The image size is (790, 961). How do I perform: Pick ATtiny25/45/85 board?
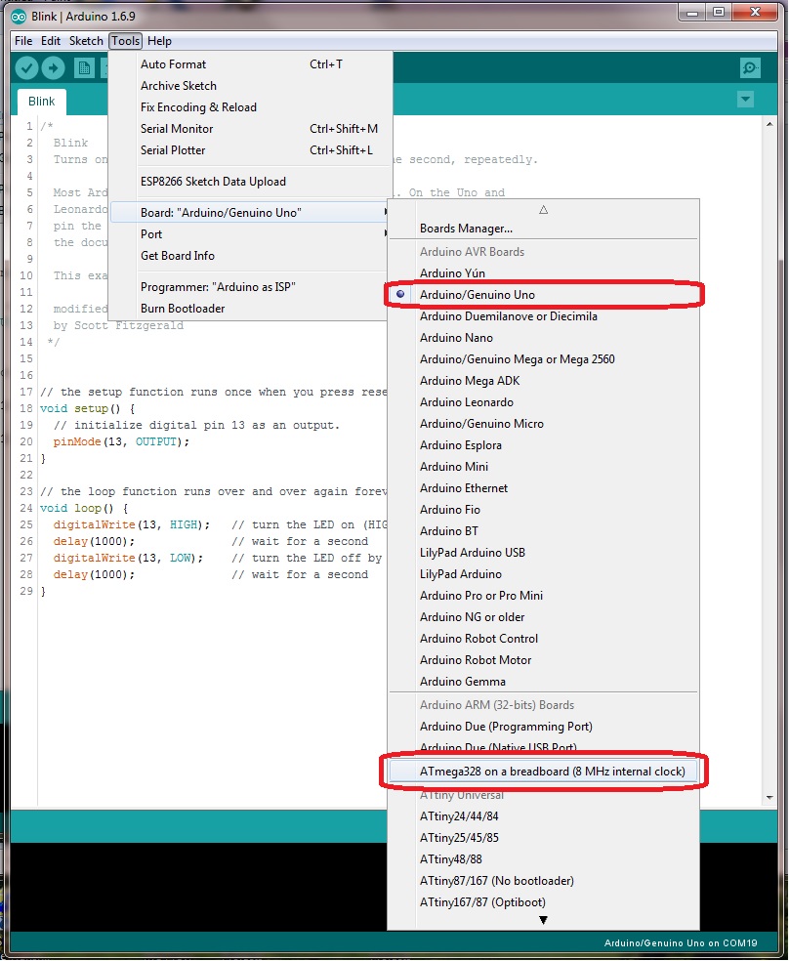click(544, 838)
